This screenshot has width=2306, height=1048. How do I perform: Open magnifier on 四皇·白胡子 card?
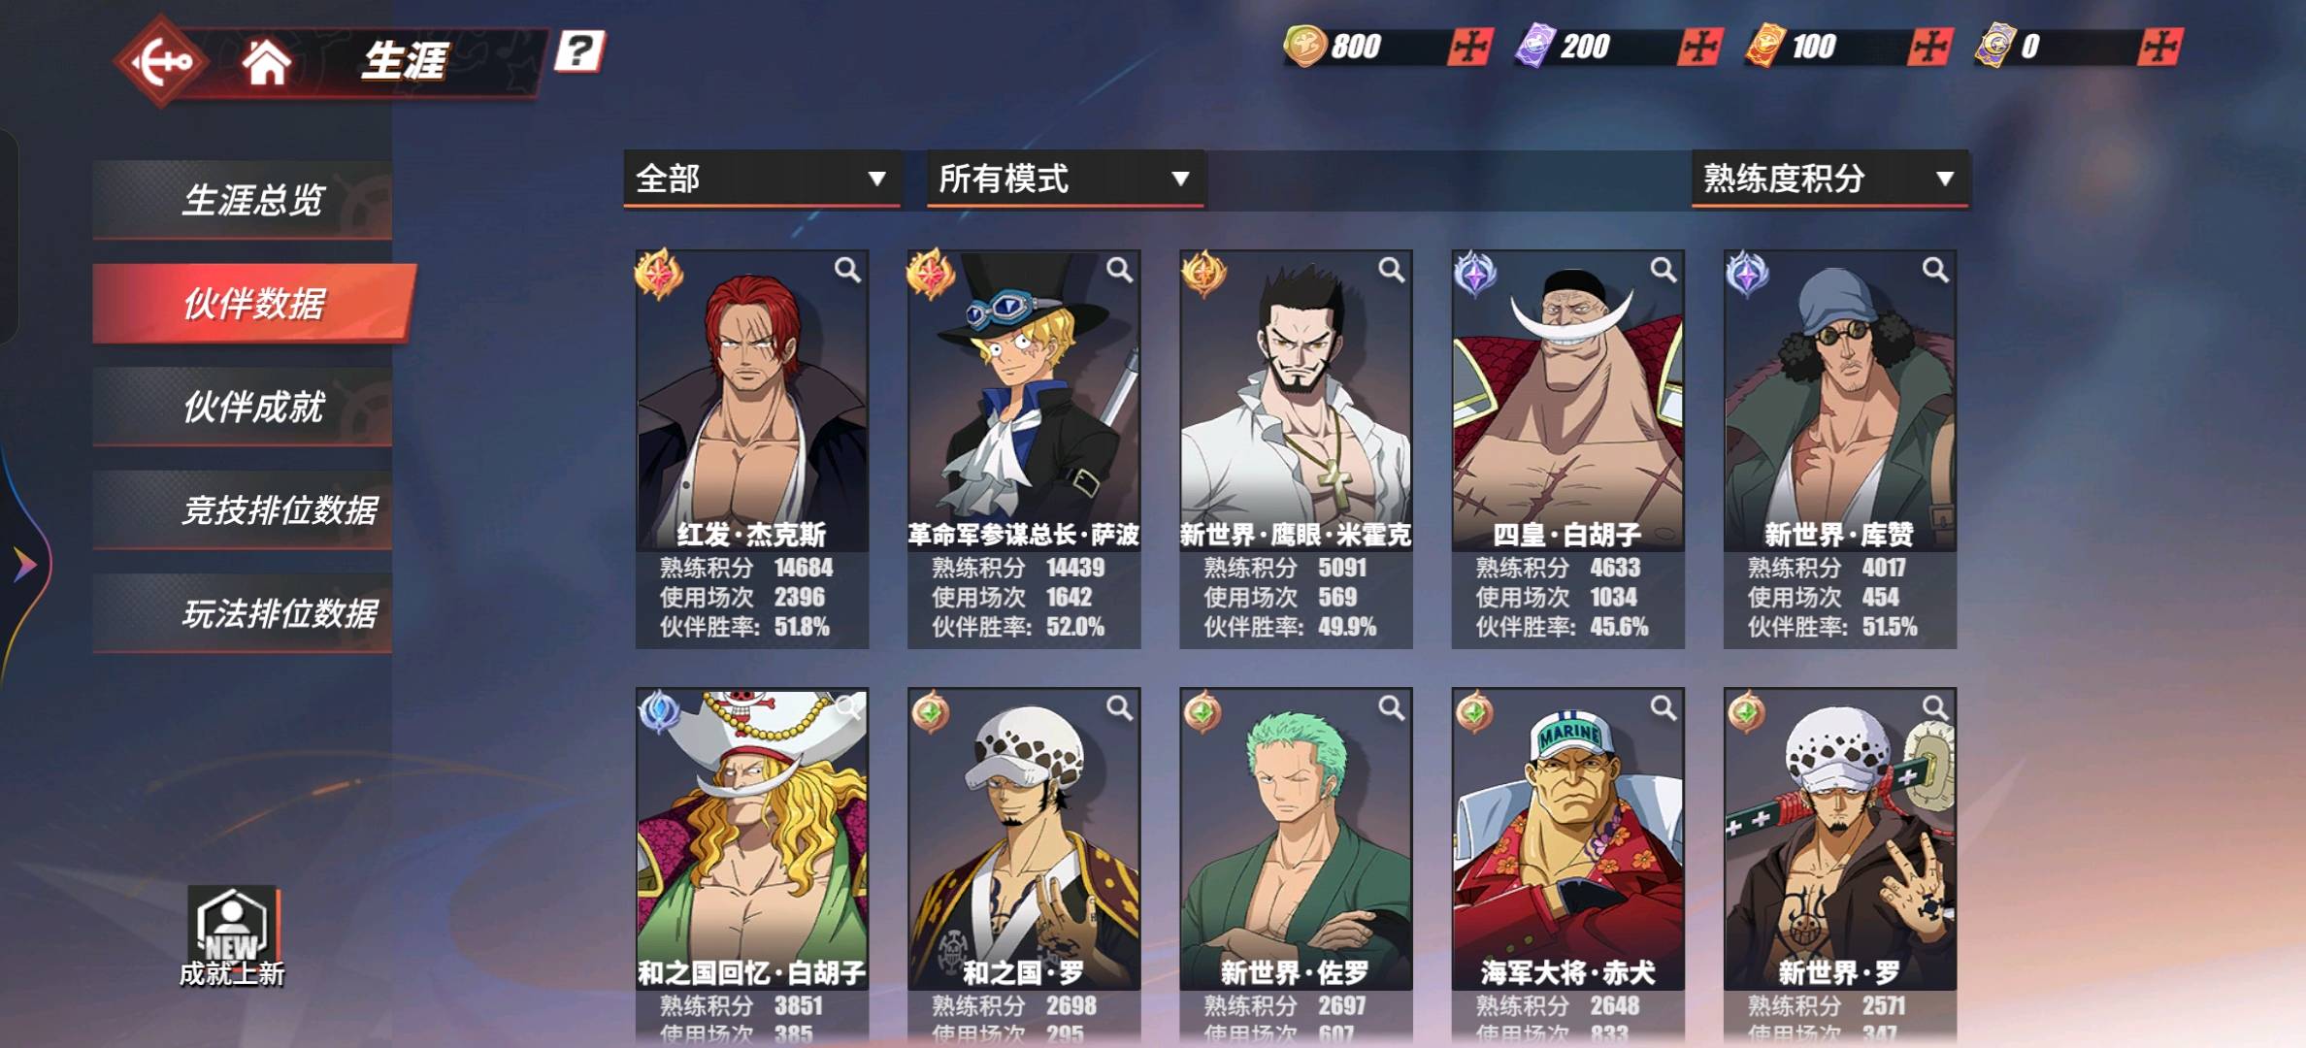(x=1664, y=270)
